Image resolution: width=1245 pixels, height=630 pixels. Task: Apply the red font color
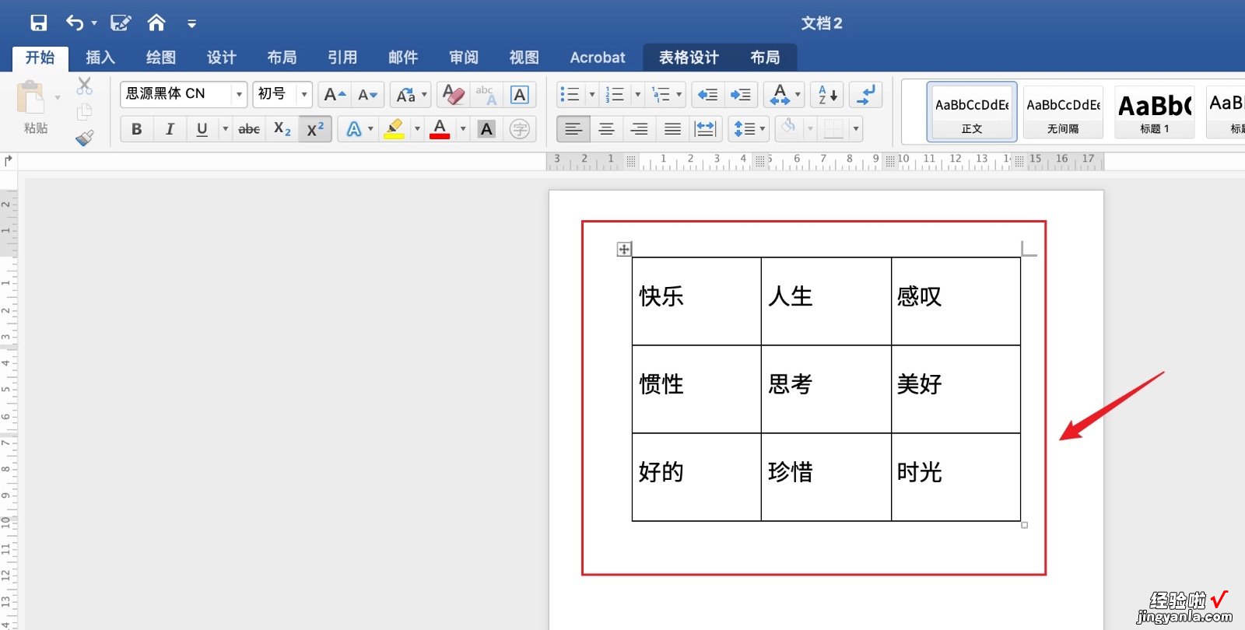click(x=440, y=129)
